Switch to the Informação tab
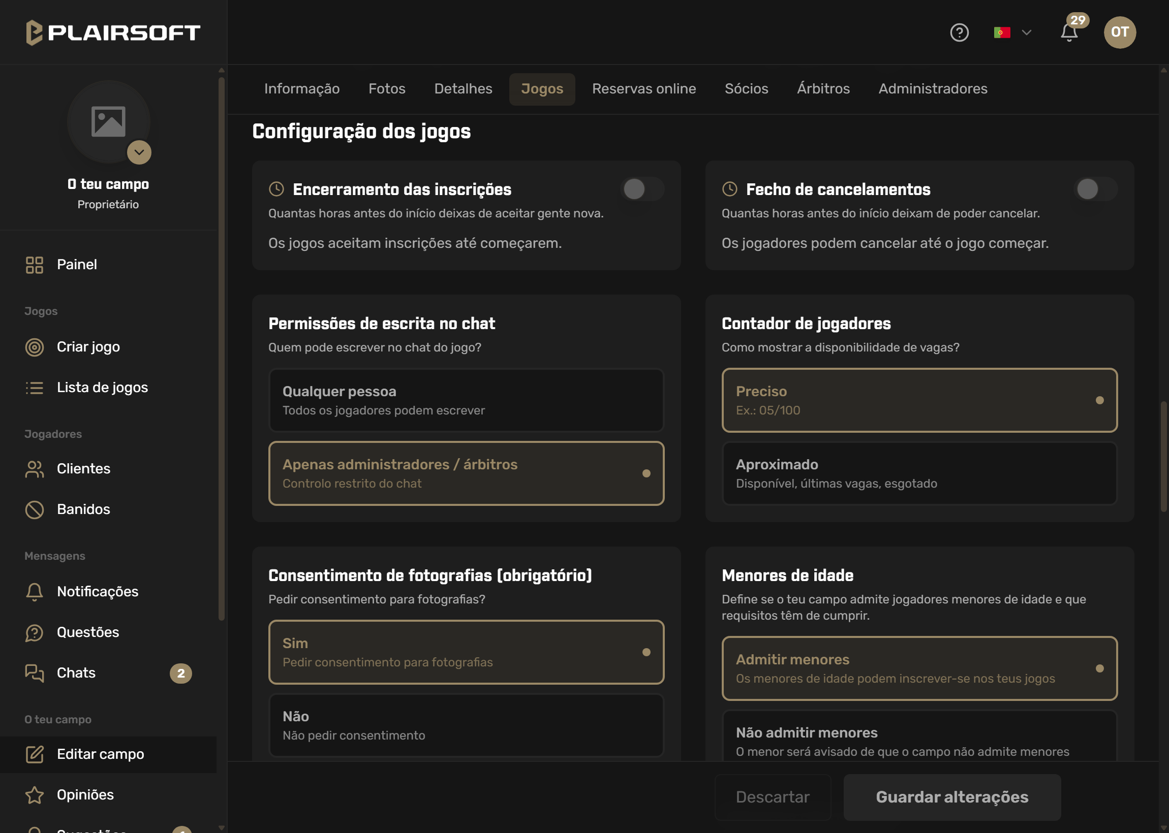This screenshot has width=1169, height=833. pyautogui.click(x=302, y=89)
